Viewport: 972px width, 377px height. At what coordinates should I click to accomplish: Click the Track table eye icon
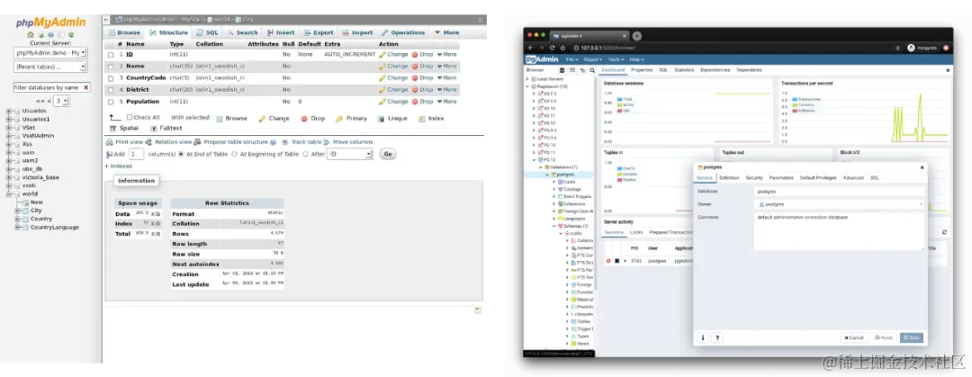pyautogui.click(x=285, y=142)
